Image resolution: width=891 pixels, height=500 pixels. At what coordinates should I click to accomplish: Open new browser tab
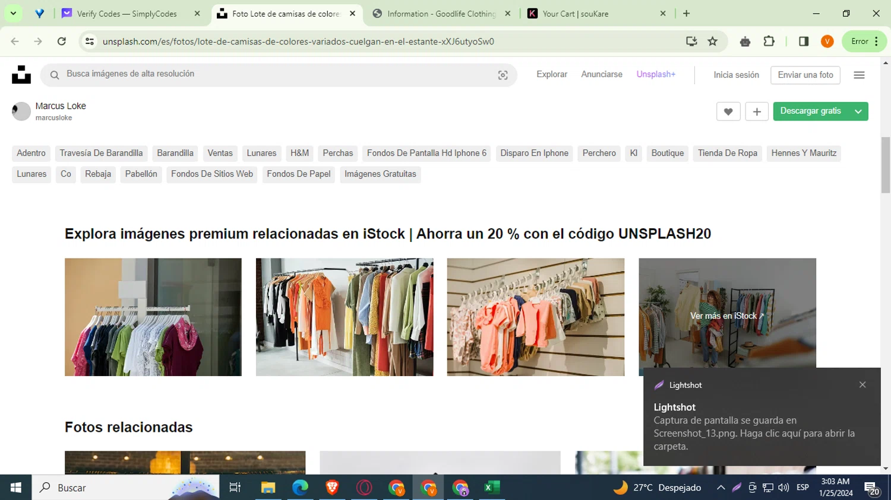coord(686,13)
